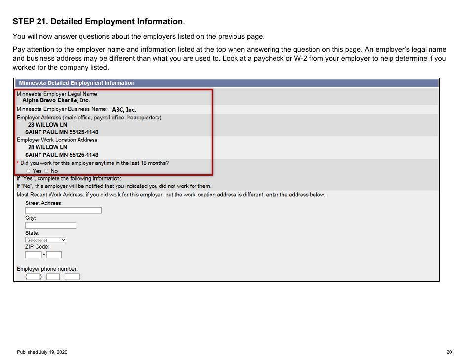Click the State combo box arrow
This screenshot has width=469, height=363.
[64, 240]
